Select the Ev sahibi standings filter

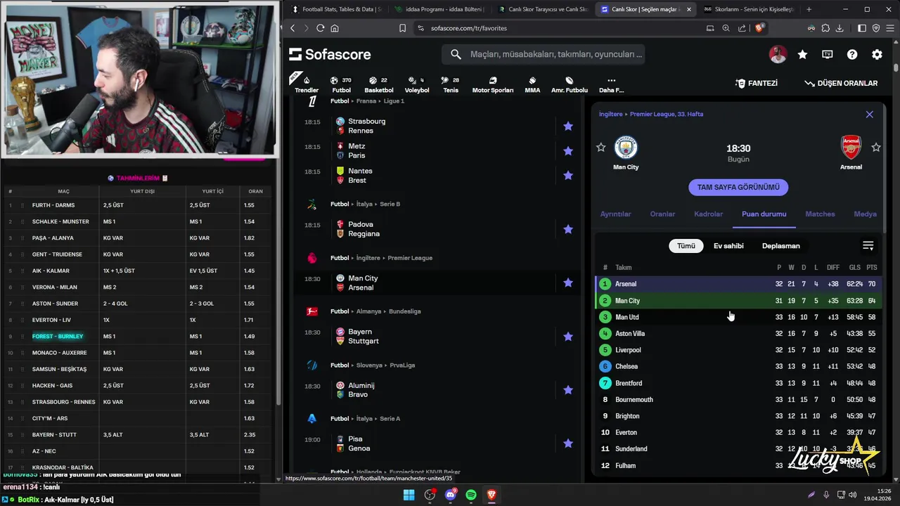[728, 246]
